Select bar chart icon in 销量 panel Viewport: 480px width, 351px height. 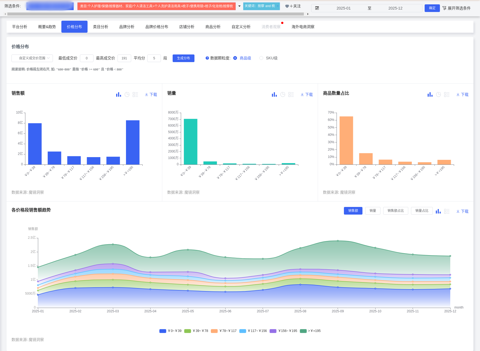coord(274,94)
